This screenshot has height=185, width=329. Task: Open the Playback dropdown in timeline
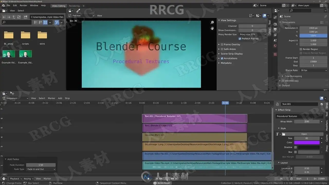(16, 179)
